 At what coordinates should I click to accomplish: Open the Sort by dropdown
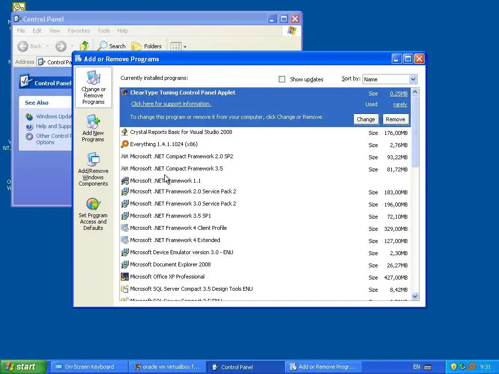(413, 79)
